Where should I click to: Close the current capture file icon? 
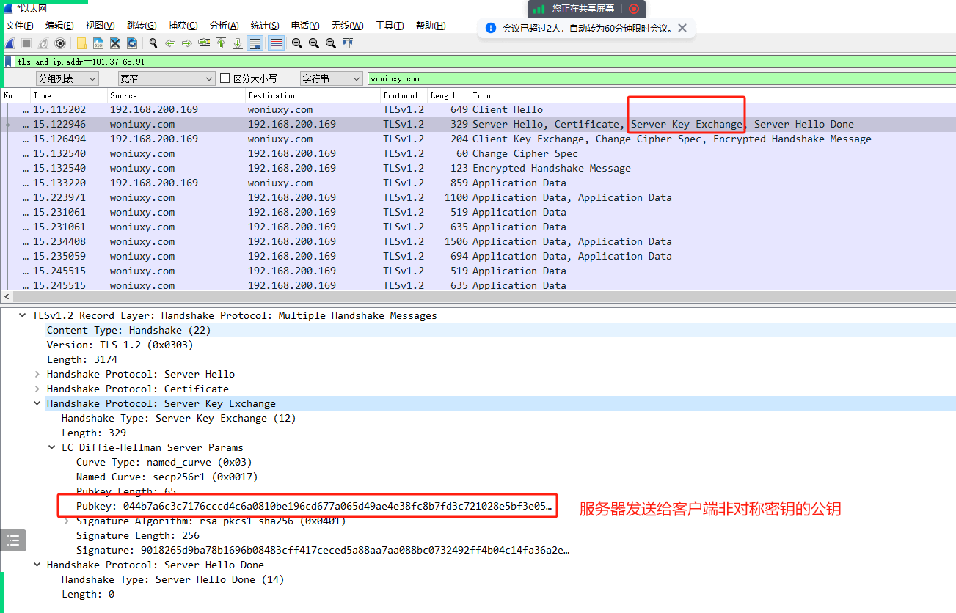click(x=115, y=43)
